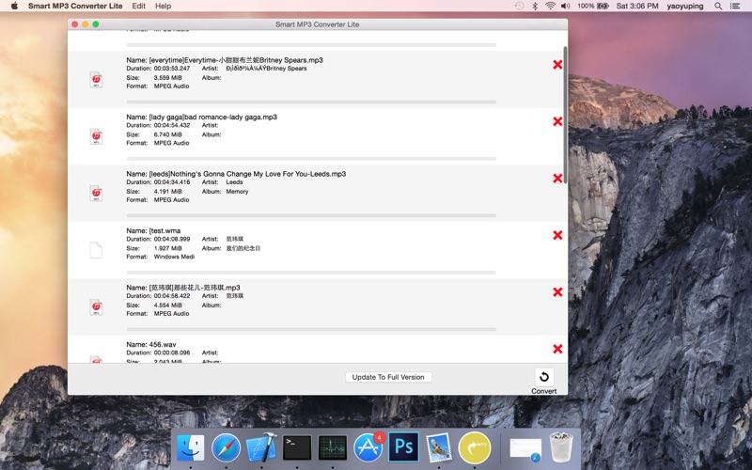
Task: Delete the 456.wav entry
Action: coord(557,349)
